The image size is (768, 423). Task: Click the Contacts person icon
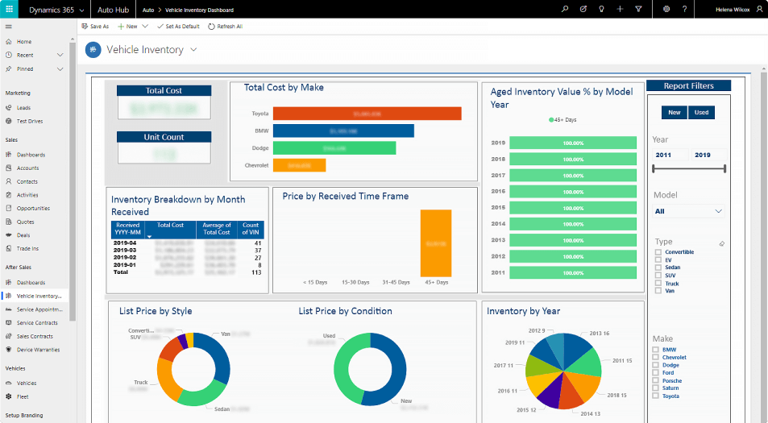tap(8, 181)
